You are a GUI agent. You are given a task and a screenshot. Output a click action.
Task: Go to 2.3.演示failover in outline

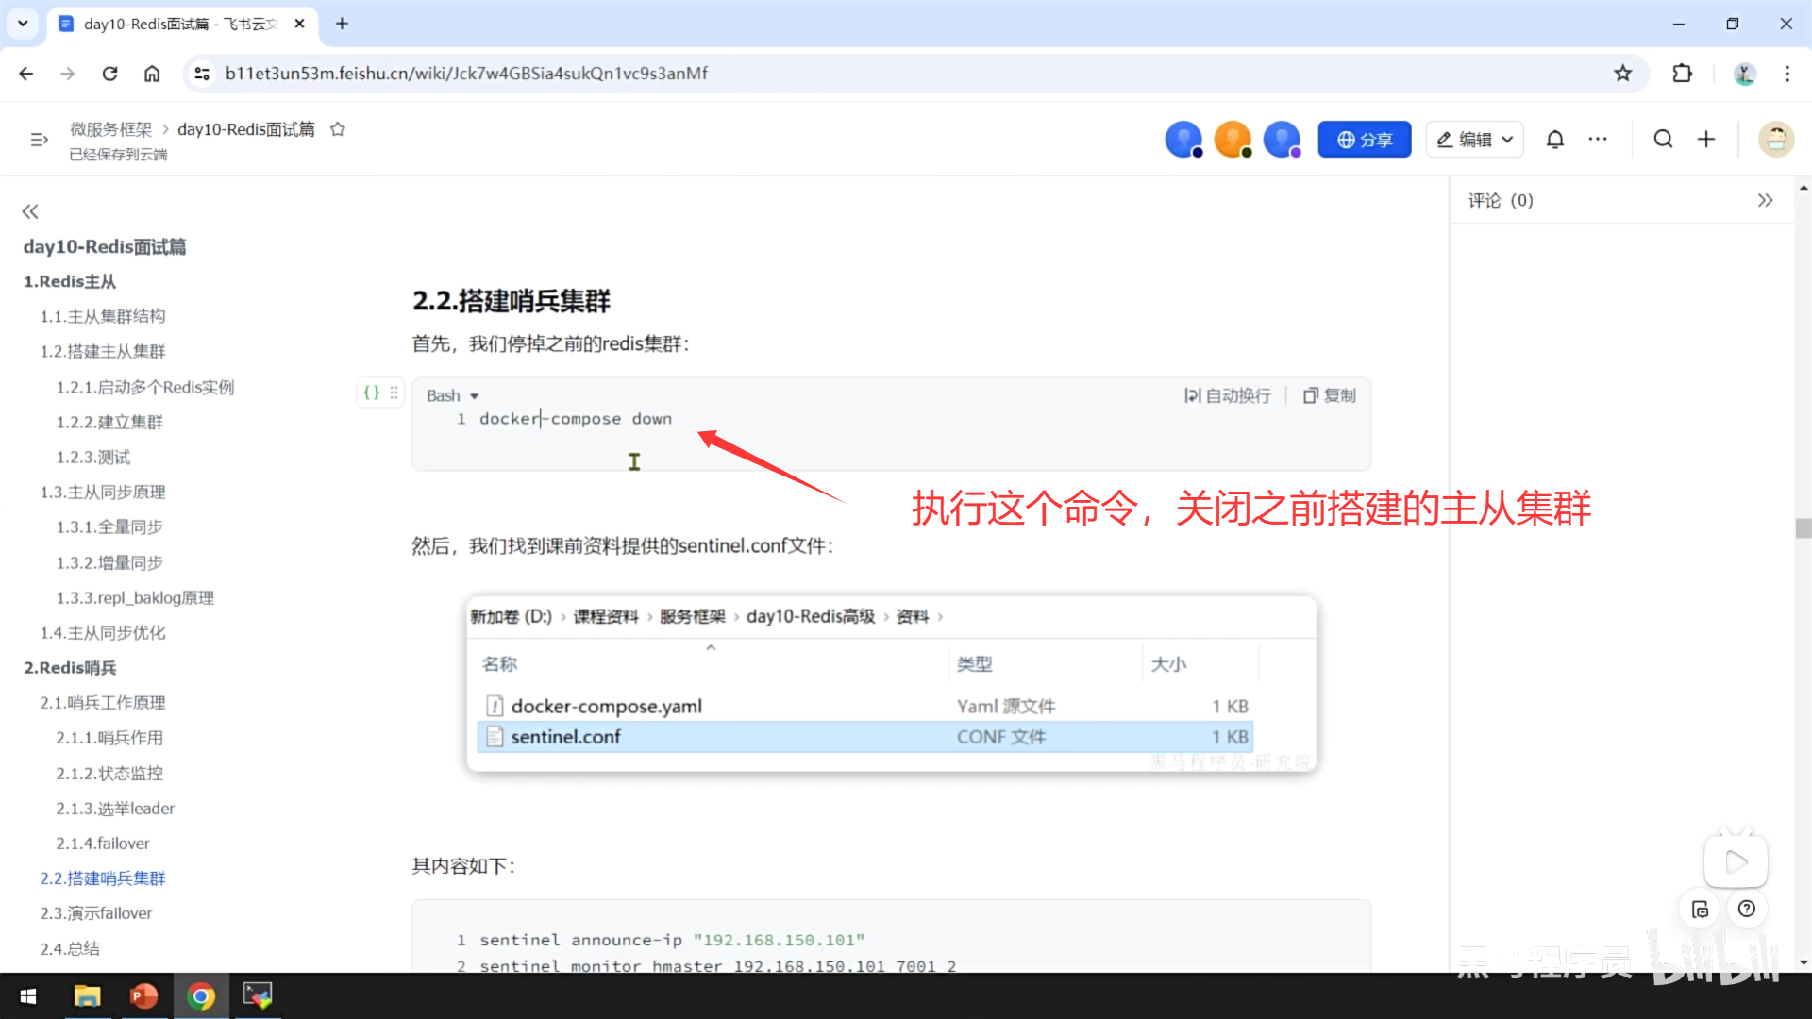click(95, 913)
